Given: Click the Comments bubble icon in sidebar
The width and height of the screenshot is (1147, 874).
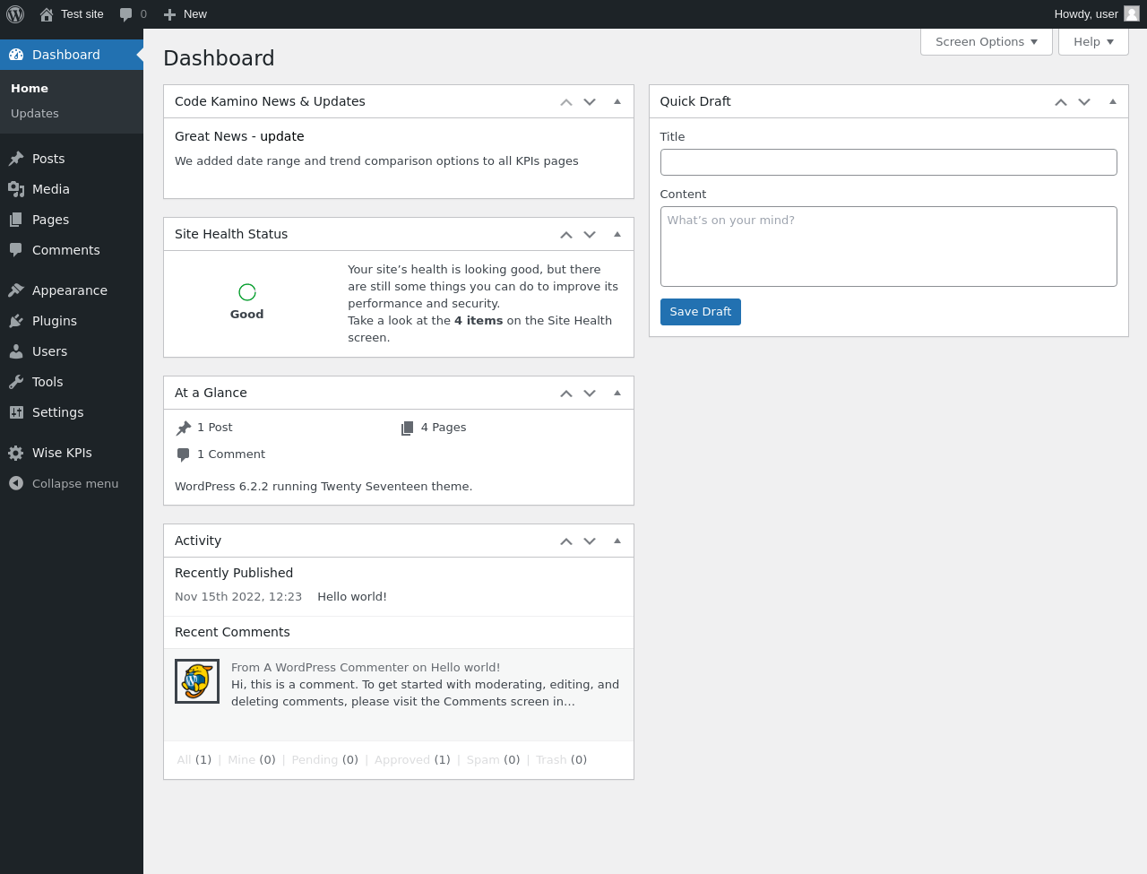Looking at the screenshot, I should pos(16,250).
